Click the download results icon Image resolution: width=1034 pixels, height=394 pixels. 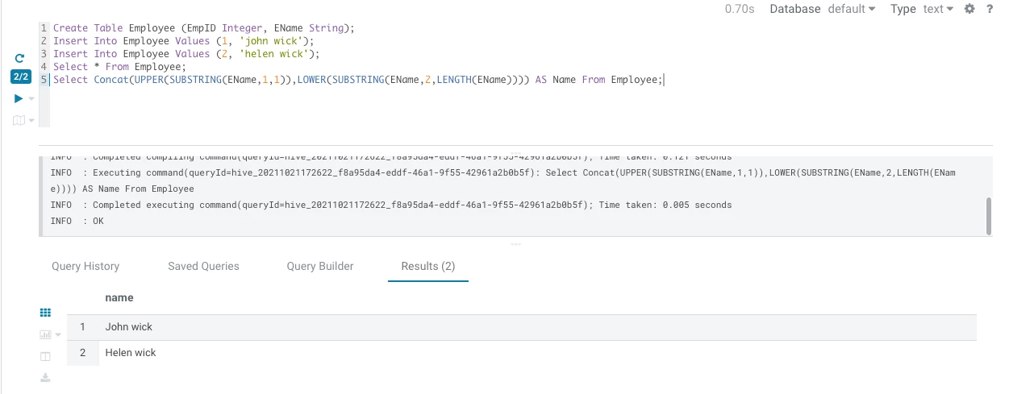pyautogui.click(x=45, y=377)
